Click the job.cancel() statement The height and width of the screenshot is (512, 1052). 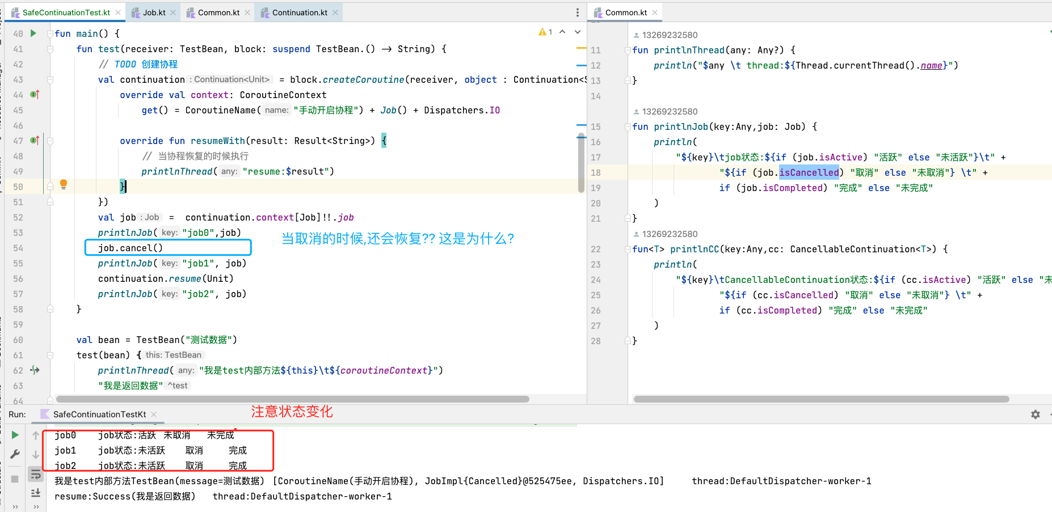pos(131,248)
